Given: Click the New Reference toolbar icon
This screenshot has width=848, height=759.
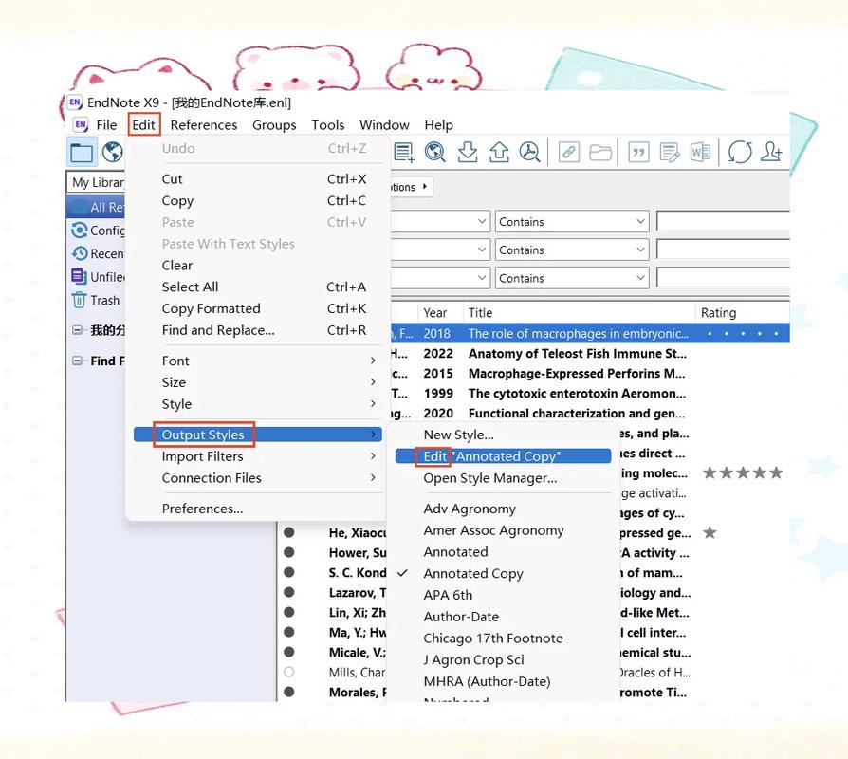Looking at the screenshot, I should tap(404, 153).
